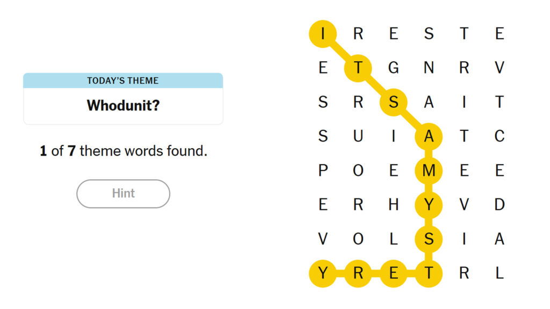Image resolution: width=550 pixels, height=309 pixels.
Task: Select the letter L in the bottom-right corner
Action: 500,274
